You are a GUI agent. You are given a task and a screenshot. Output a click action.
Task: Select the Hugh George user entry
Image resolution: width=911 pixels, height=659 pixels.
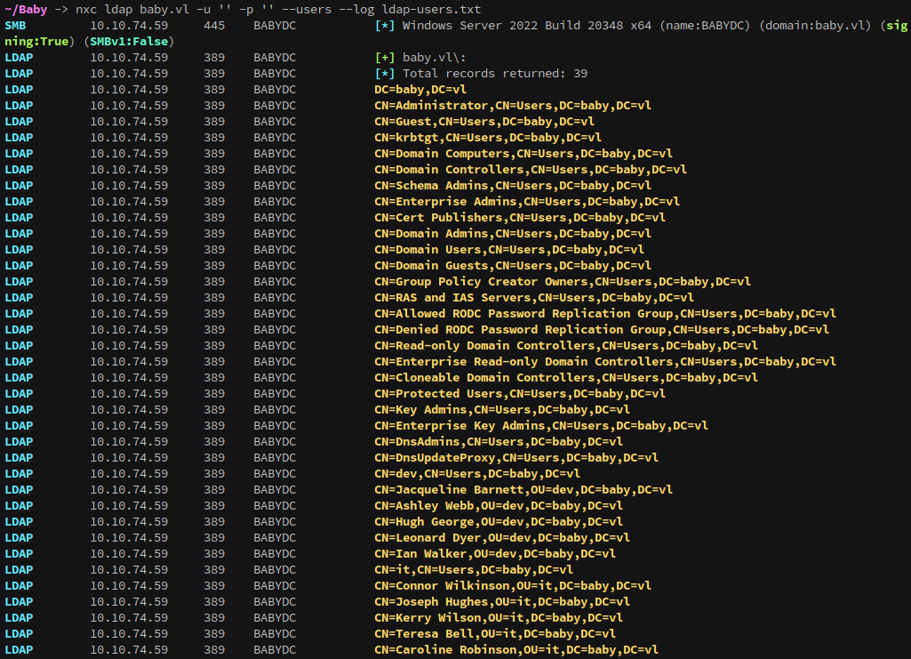coord(499,522)
